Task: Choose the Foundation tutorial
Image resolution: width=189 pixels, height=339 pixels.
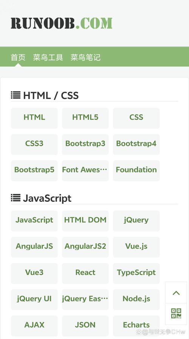Action: [x=136, y=170]
